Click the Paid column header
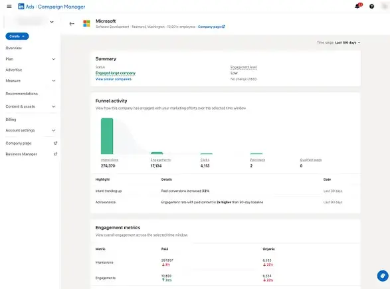Viewport: 390px width, 289px height. pos(164,249)
